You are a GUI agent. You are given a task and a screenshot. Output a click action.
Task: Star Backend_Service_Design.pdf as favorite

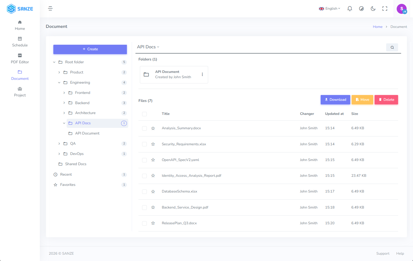click(x=153, y=207)
